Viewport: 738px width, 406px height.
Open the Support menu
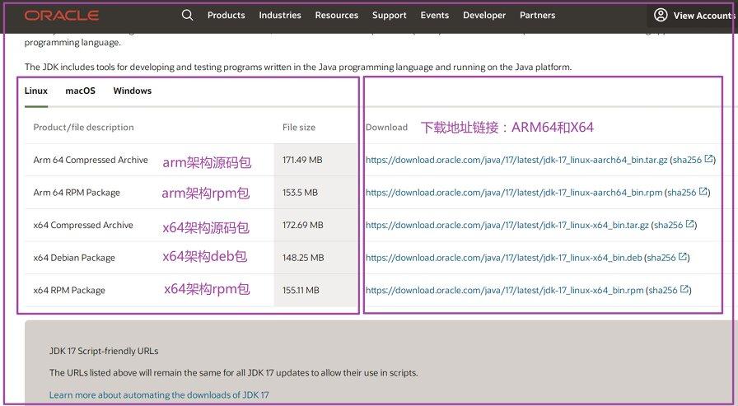[x=390, y=15]
